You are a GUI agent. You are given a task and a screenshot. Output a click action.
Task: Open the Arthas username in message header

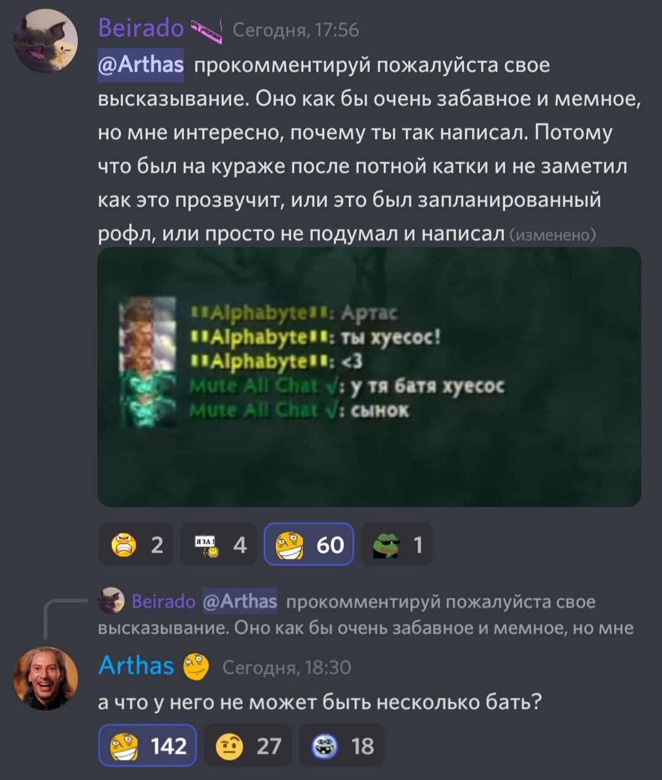(136, 665)
